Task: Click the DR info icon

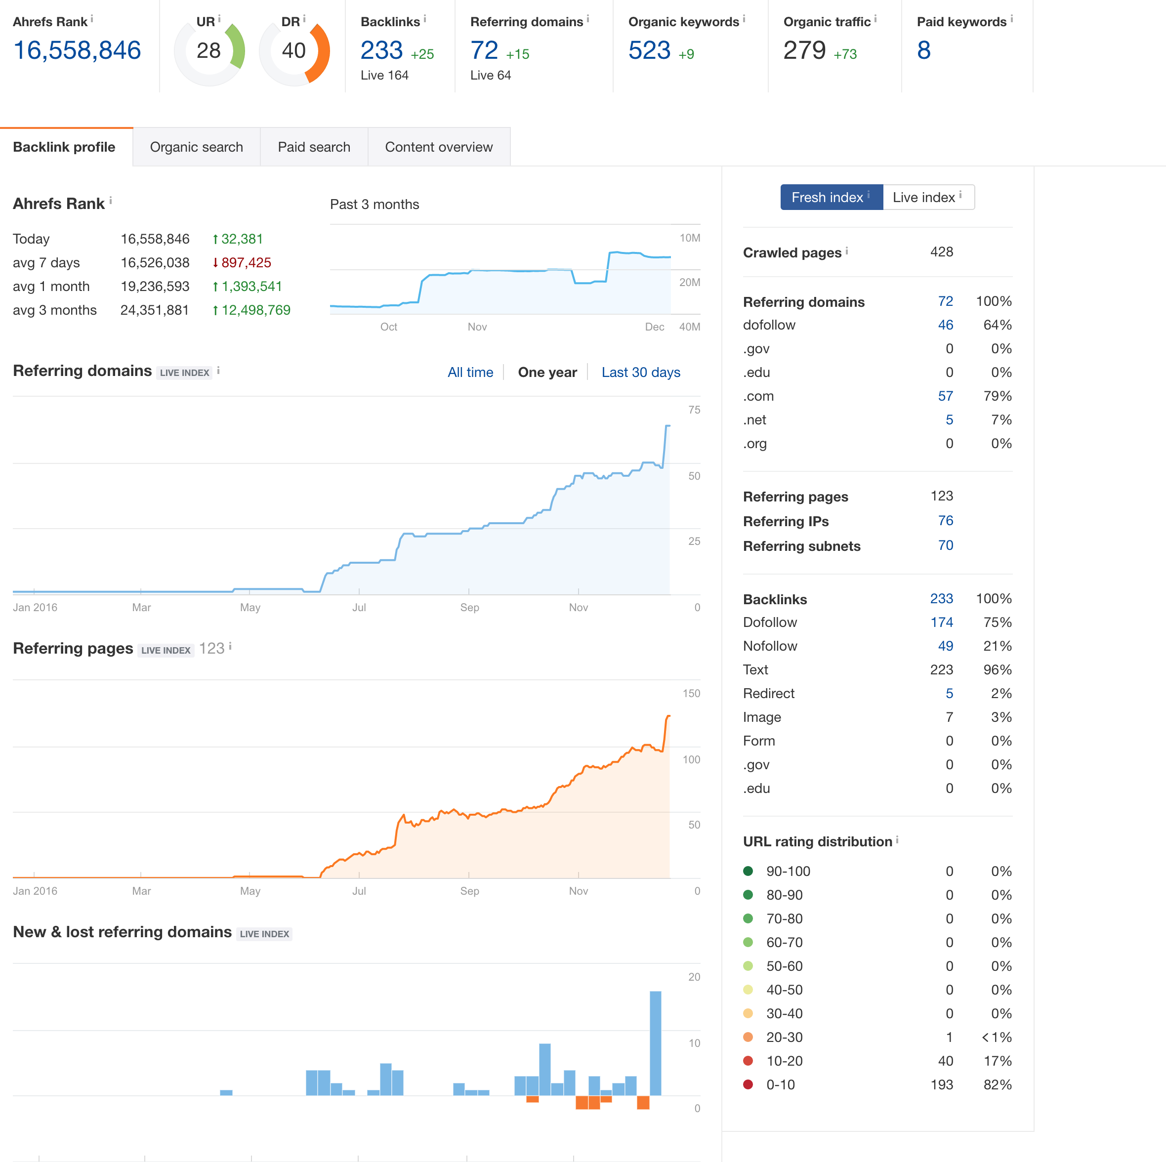Action: pos(304,19)
